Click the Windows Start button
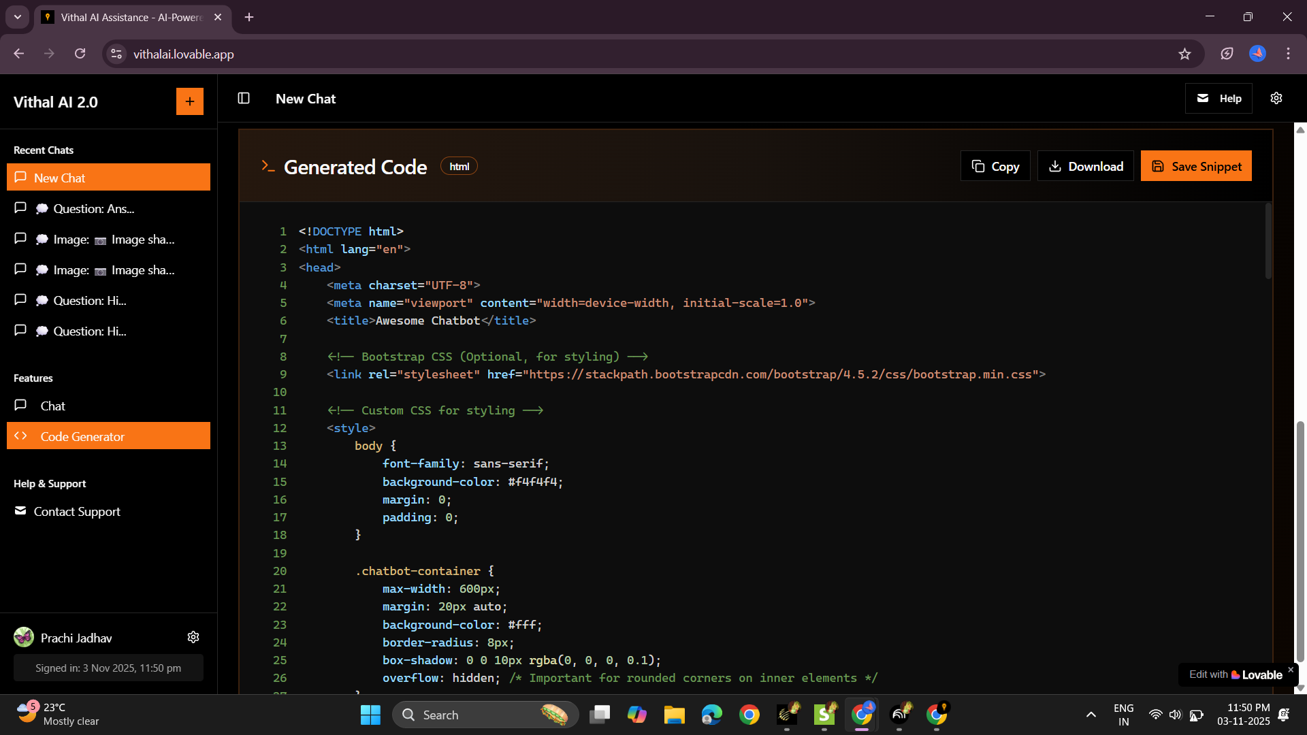This screenshot has height=735, width=1307. click(370, 715)
